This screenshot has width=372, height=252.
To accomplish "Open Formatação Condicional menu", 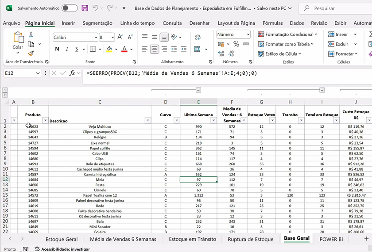I will [287, 34].
